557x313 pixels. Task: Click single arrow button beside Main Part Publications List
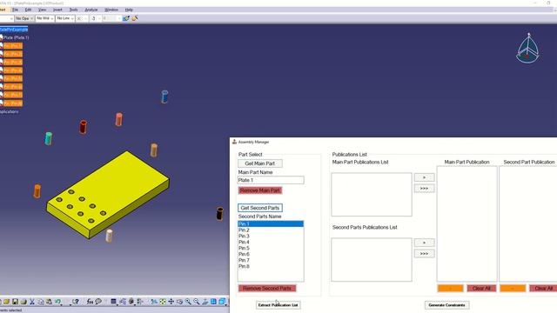(x=424, y=177)
